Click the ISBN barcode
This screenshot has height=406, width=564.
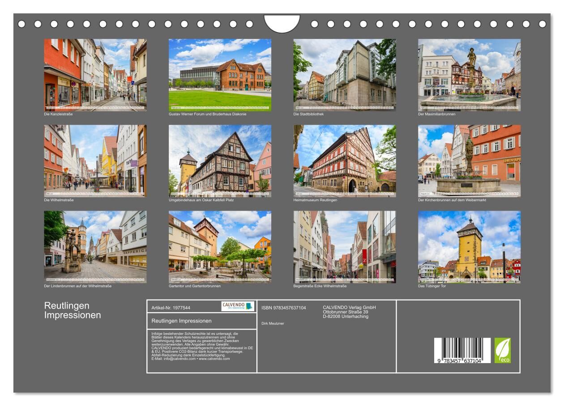pos(462,350)
